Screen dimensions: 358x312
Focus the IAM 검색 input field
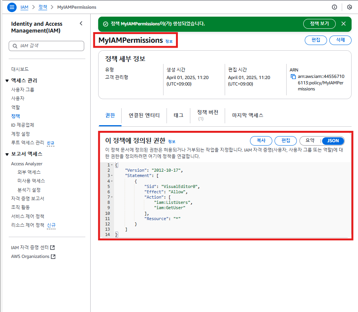click(46, 46)
